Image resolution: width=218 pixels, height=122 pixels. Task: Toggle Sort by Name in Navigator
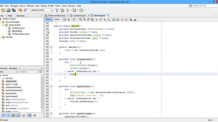(30, 115)
